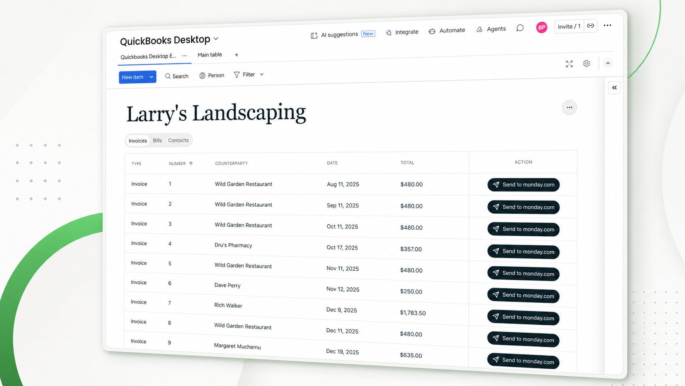The width and height of the screenshot is (685, 386).
Task: Enter fullscreen with the expand arrows icon
Action: point(569,64)
